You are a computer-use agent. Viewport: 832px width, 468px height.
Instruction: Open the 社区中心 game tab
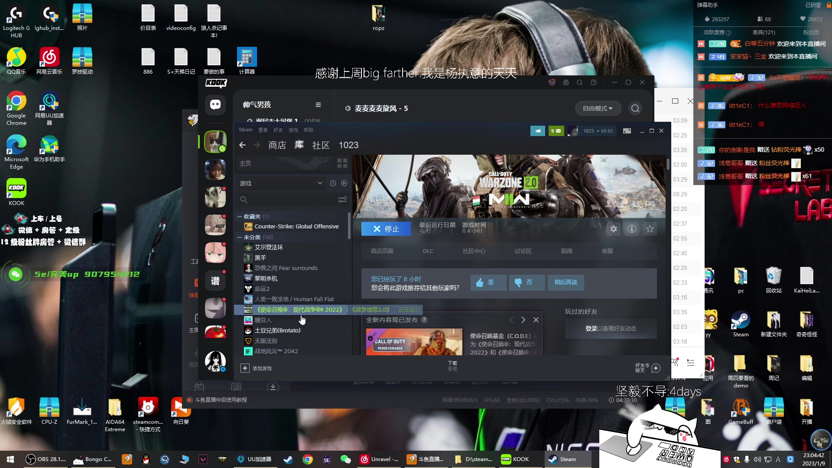(474, 251)
